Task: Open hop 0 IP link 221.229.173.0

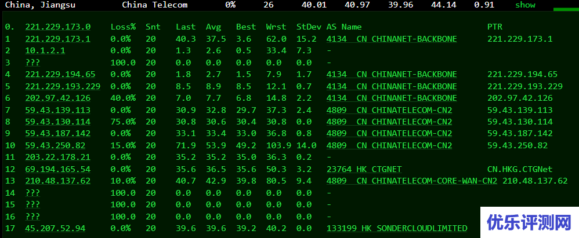Action: 57,27
